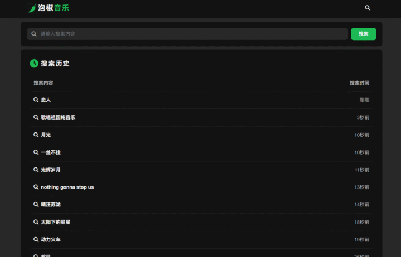Click the magnifier icon next to 恋人
Viewport: 401px width, 257px height.
coord(36,100)
